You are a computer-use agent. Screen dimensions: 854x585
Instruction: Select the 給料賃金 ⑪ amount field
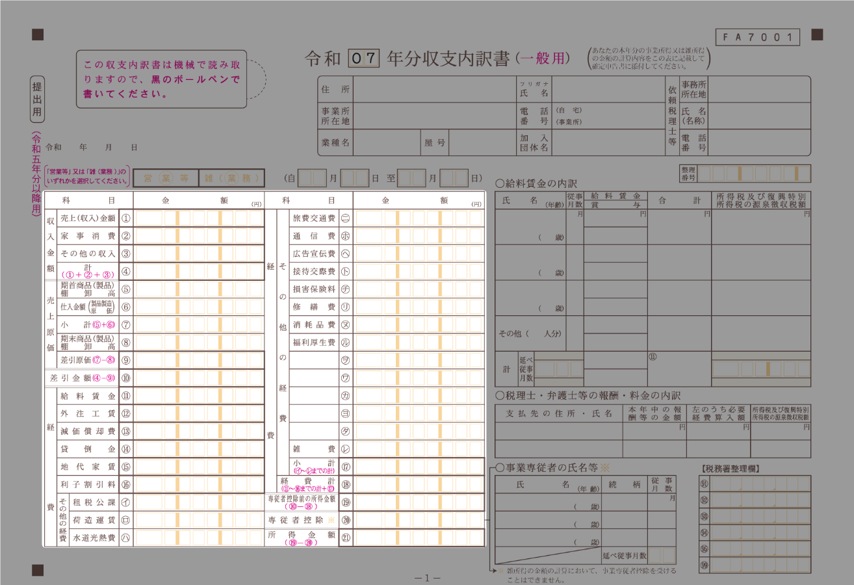199,396
